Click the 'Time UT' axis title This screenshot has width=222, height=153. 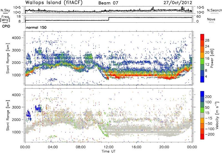pyautogui.click(x=109, y=151)
